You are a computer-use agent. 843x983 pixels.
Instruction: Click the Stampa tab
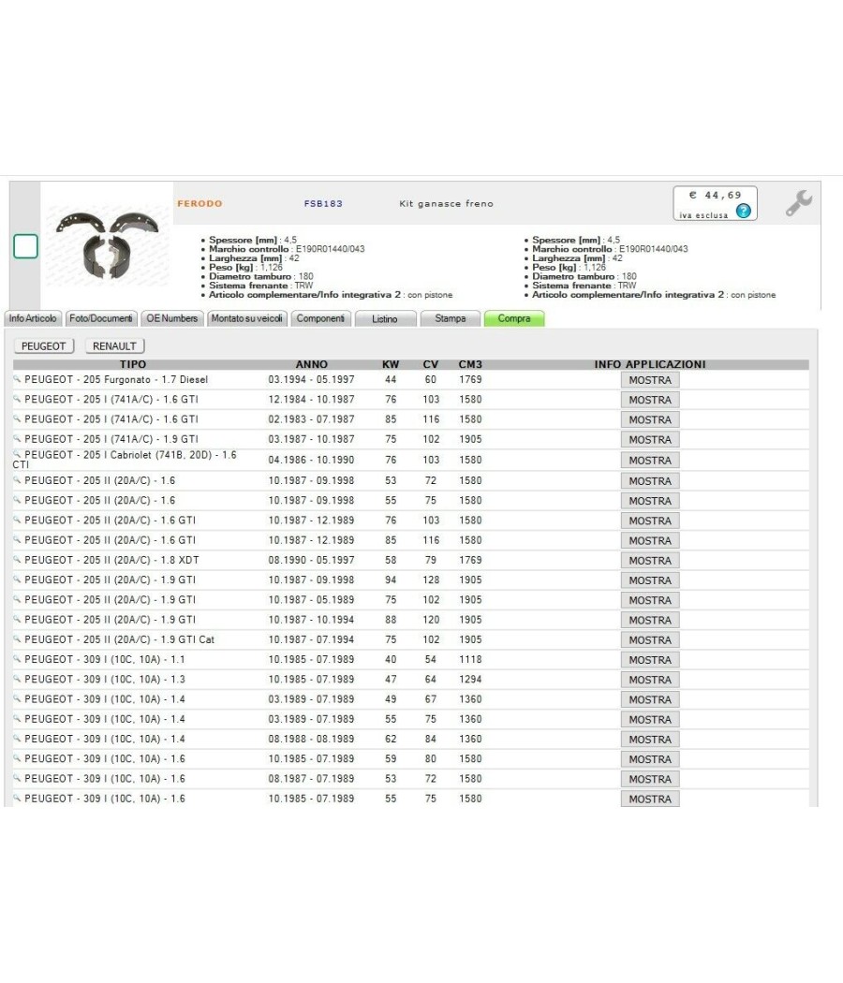tap(451, 318)
